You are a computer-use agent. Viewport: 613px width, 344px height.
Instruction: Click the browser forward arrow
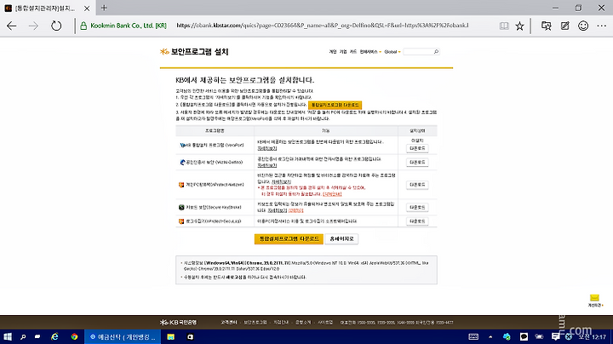coord(33,26)
